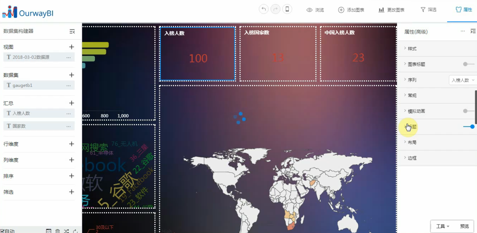The width and height of the screenshot is (477, 233).
Task: Click the properties panel scrollbar
Action: [476, 107]
